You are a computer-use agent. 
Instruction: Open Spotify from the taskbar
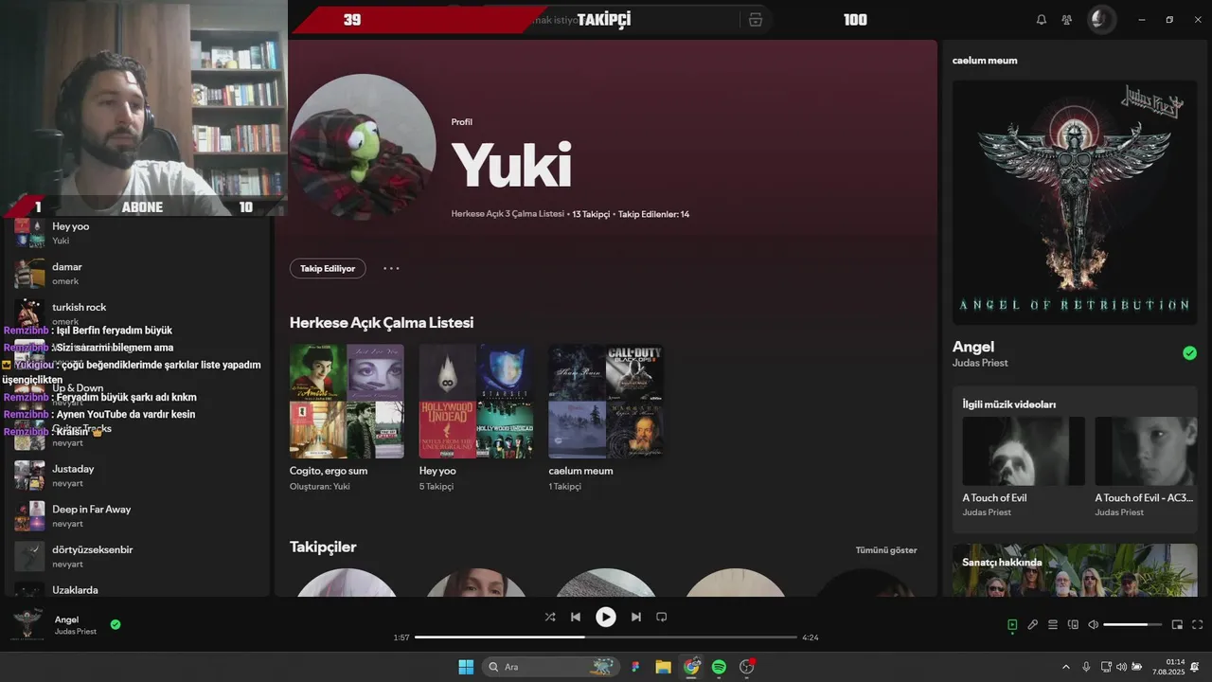click(719, 667)
